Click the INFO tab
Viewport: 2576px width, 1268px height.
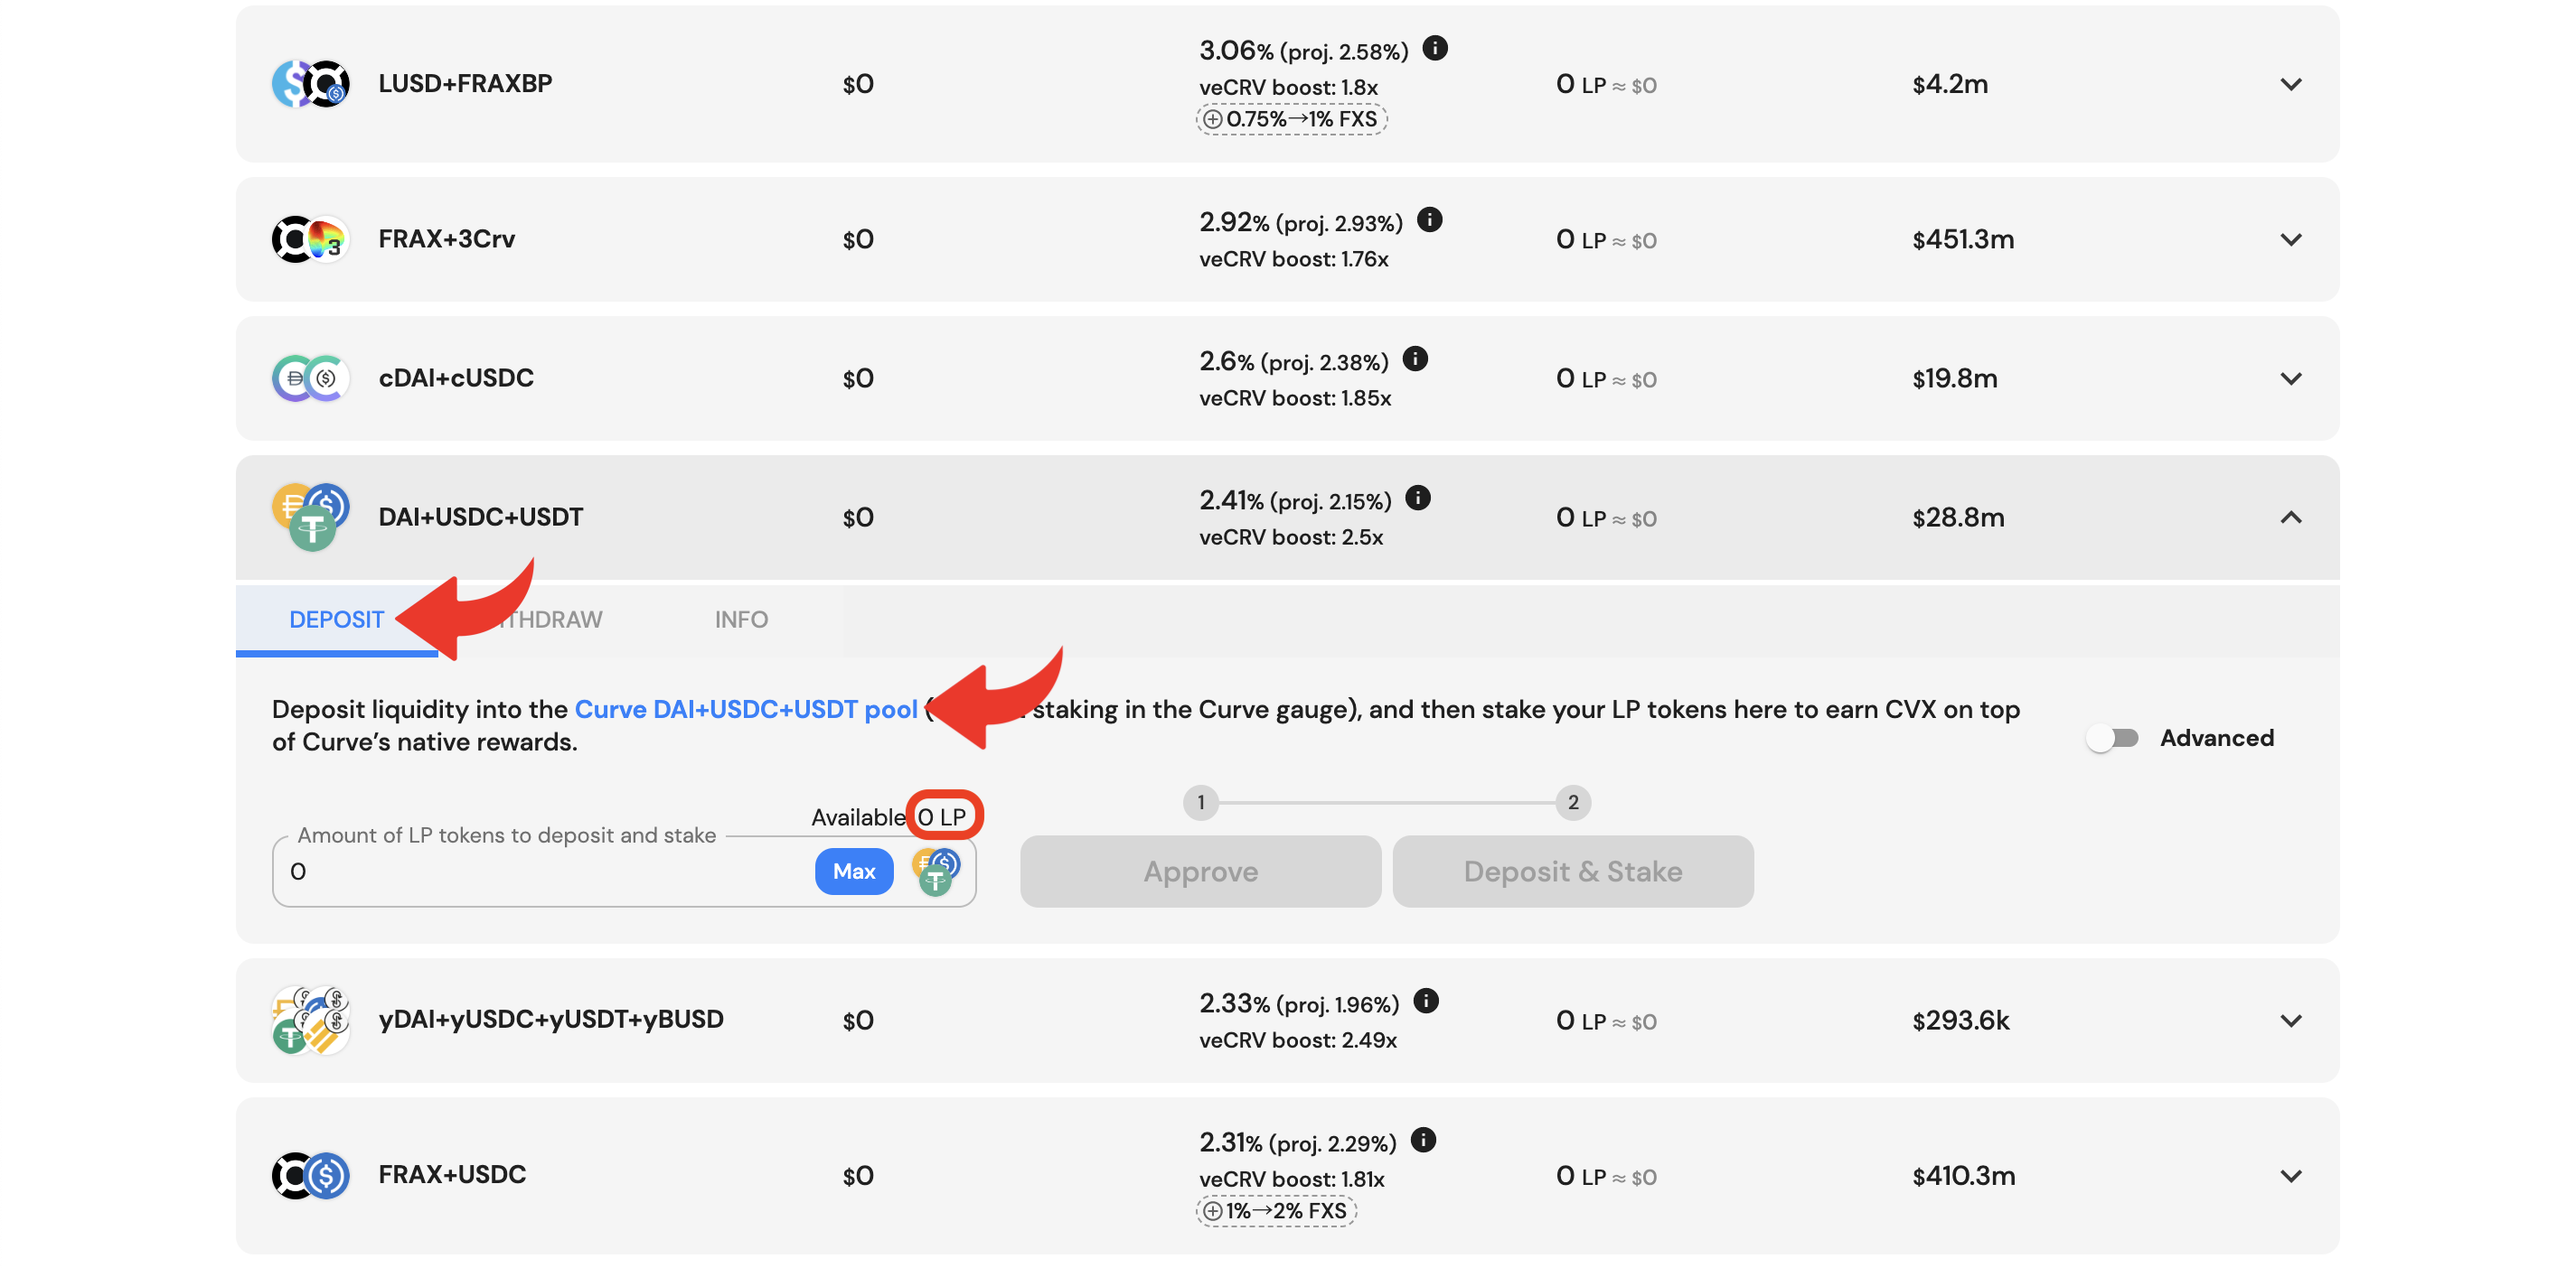tap(739, 620)
